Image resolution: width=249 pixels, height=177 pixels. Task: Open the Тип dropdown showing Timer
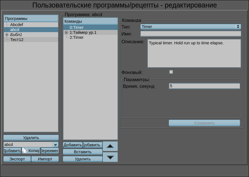pyautogui.click(x=191, y=27)
